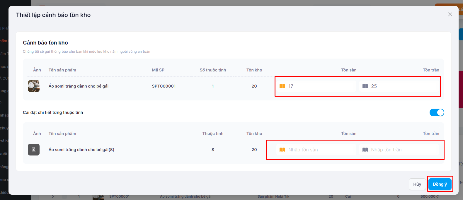The image size is (463, 200).
Task: Close the inventory alert setup dialog
Action: [x=450, y=14]
